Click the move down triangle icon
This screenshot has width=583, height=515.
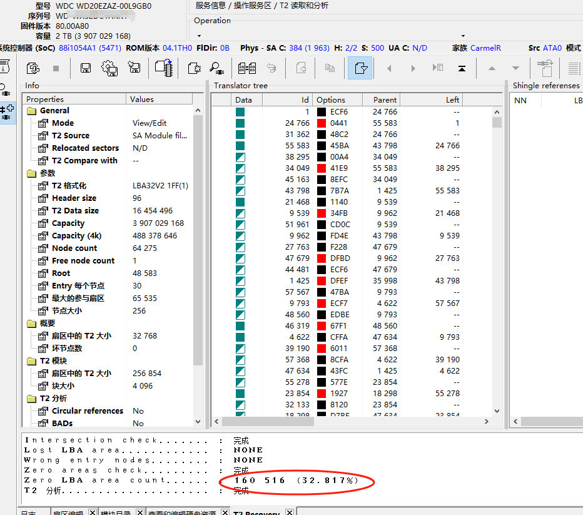click(515, 68)
